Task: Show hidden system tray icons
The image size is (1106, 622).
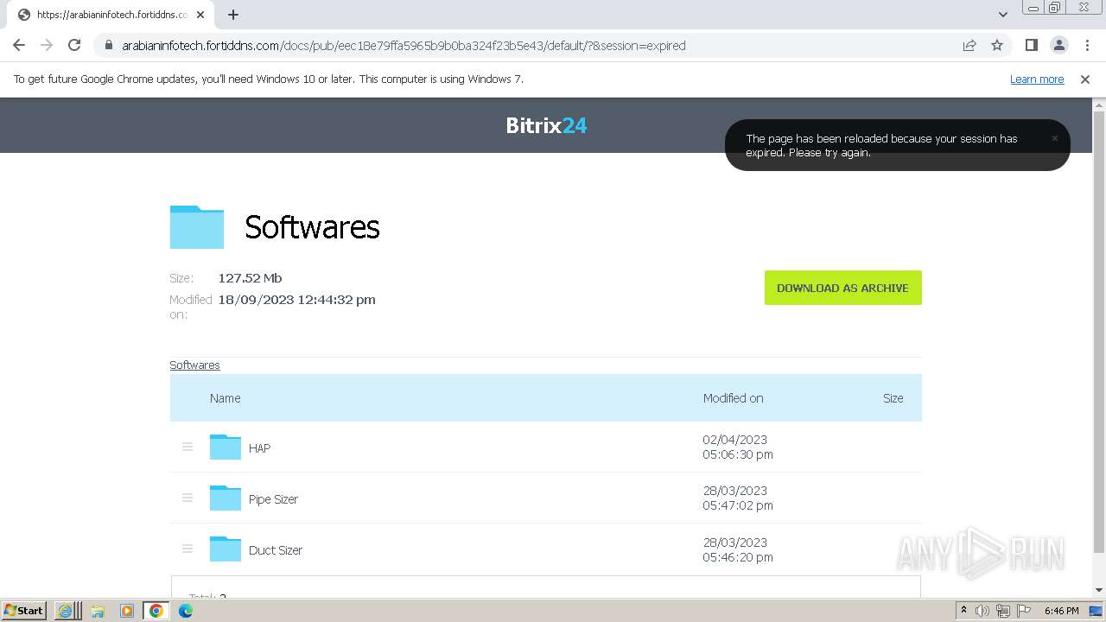Action: tap(963, 611)
